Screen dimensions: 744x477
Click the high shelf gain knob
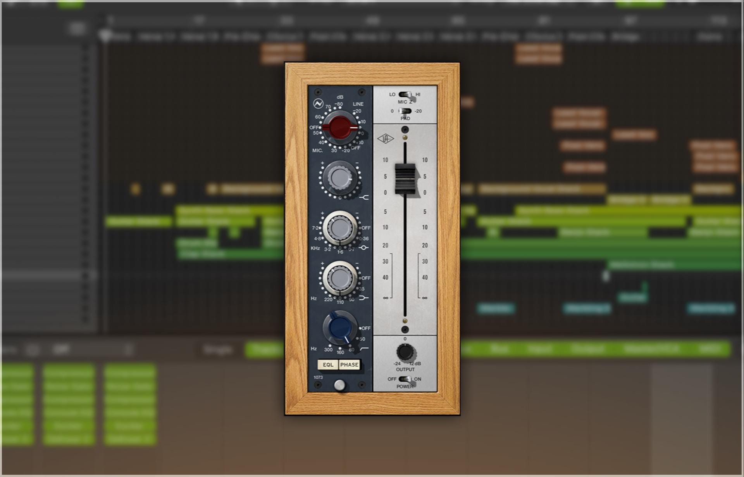(340, 178)
